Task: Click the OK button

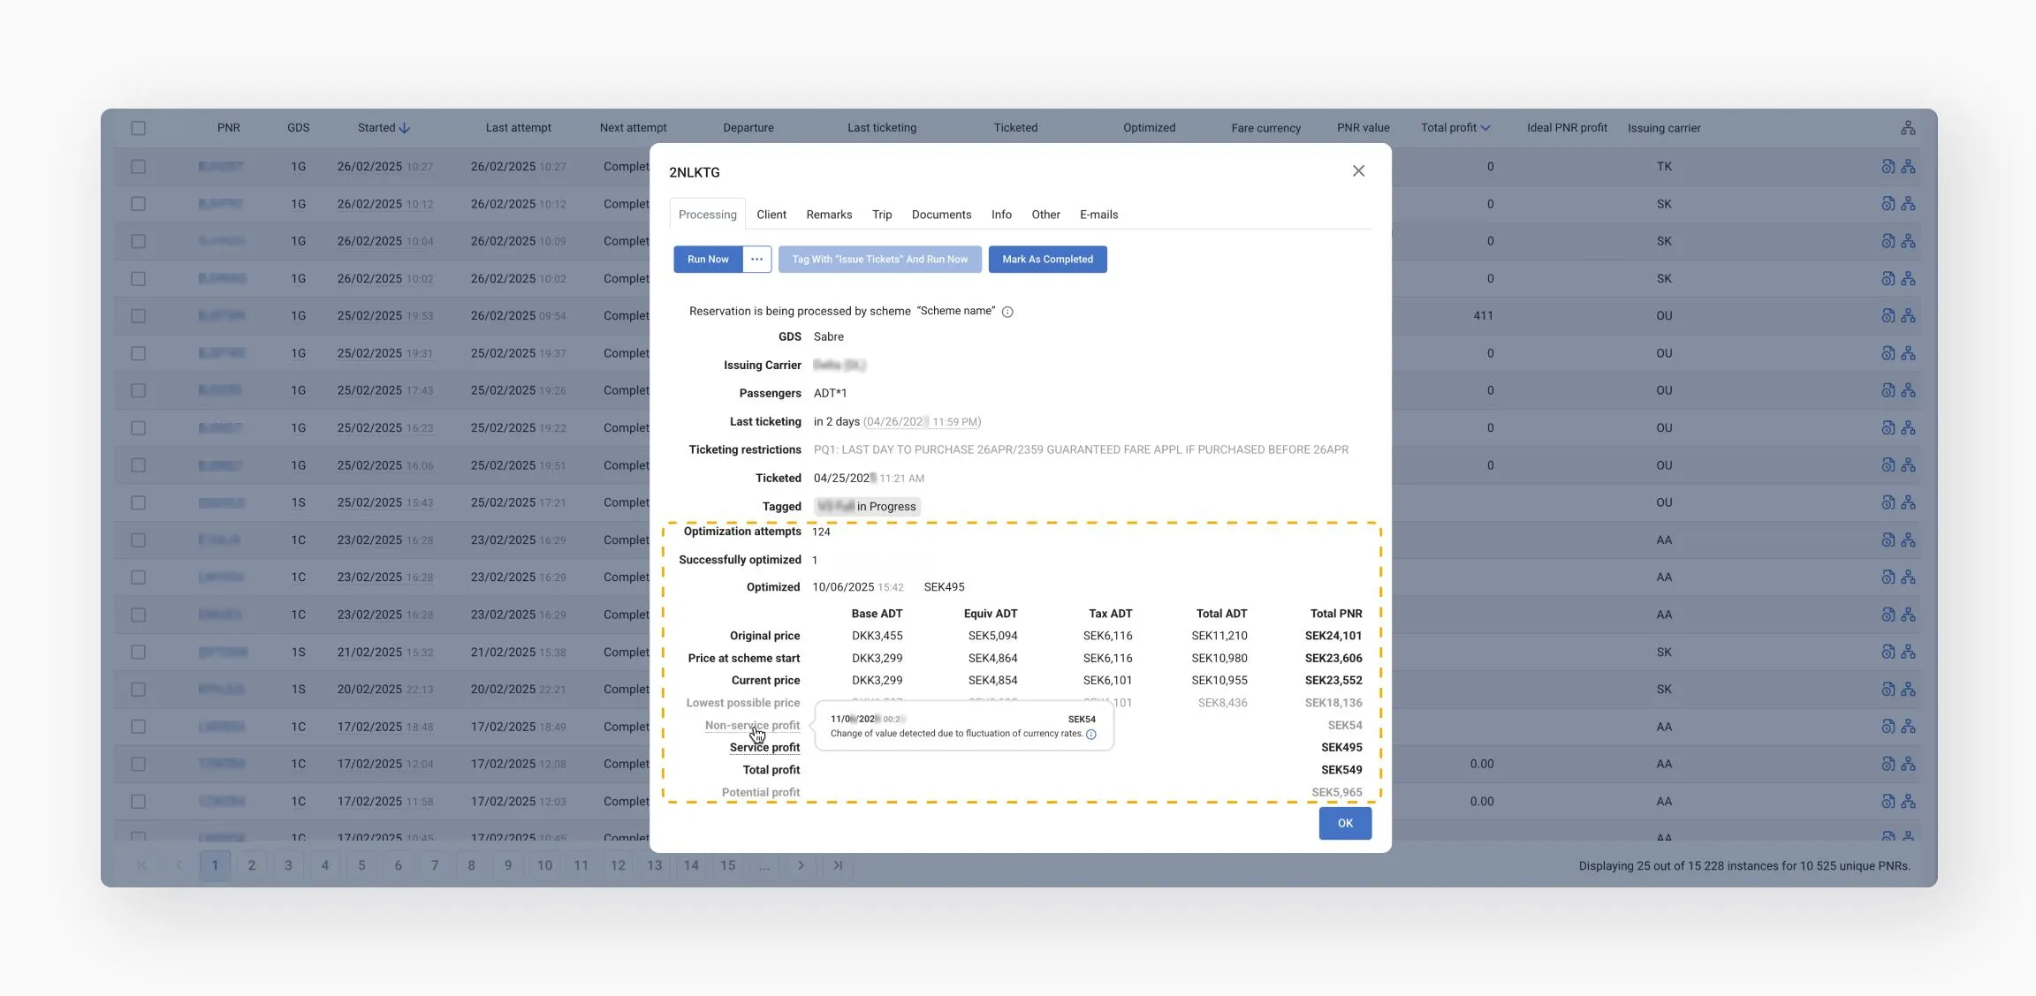Action: tap(1345, 823)
